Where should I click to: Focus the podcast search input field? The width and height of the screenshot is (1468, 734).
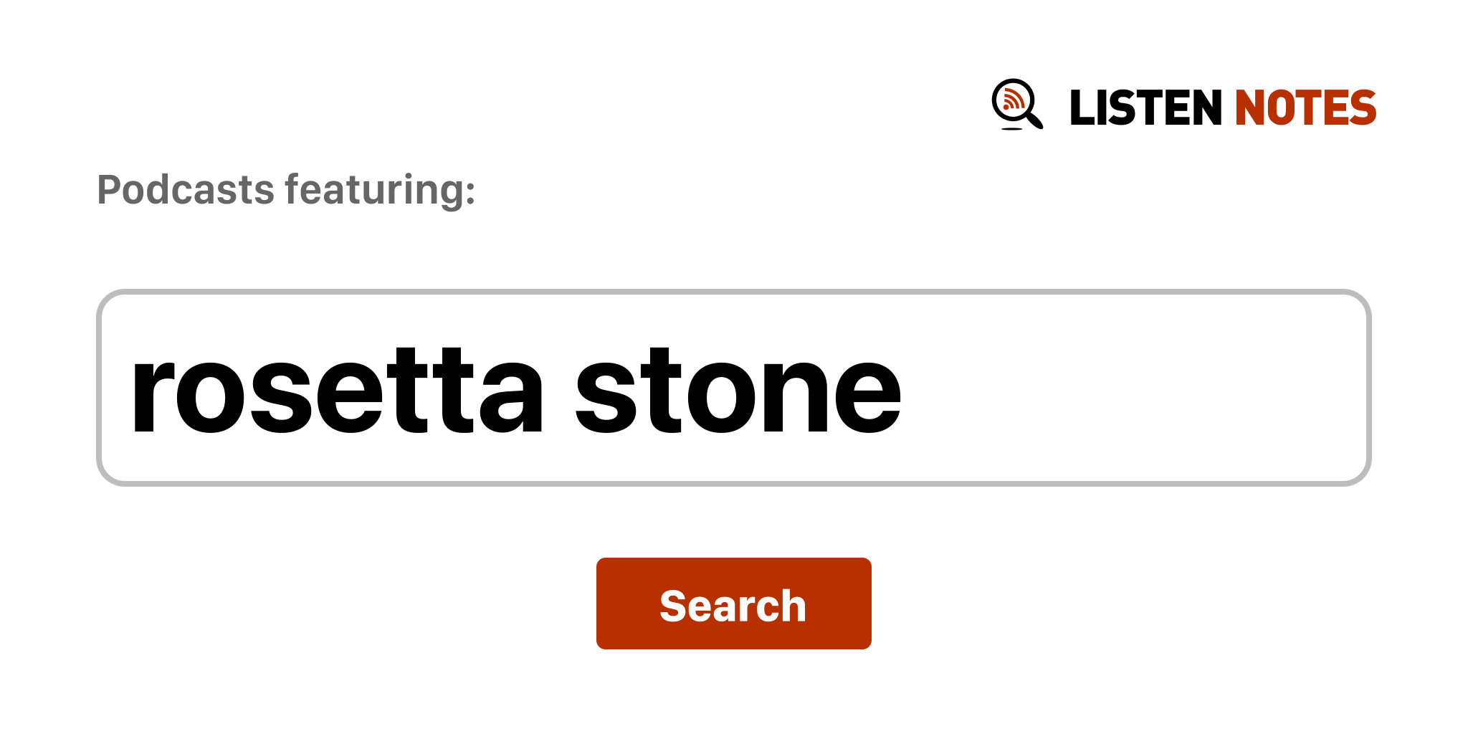coord(733,388)
